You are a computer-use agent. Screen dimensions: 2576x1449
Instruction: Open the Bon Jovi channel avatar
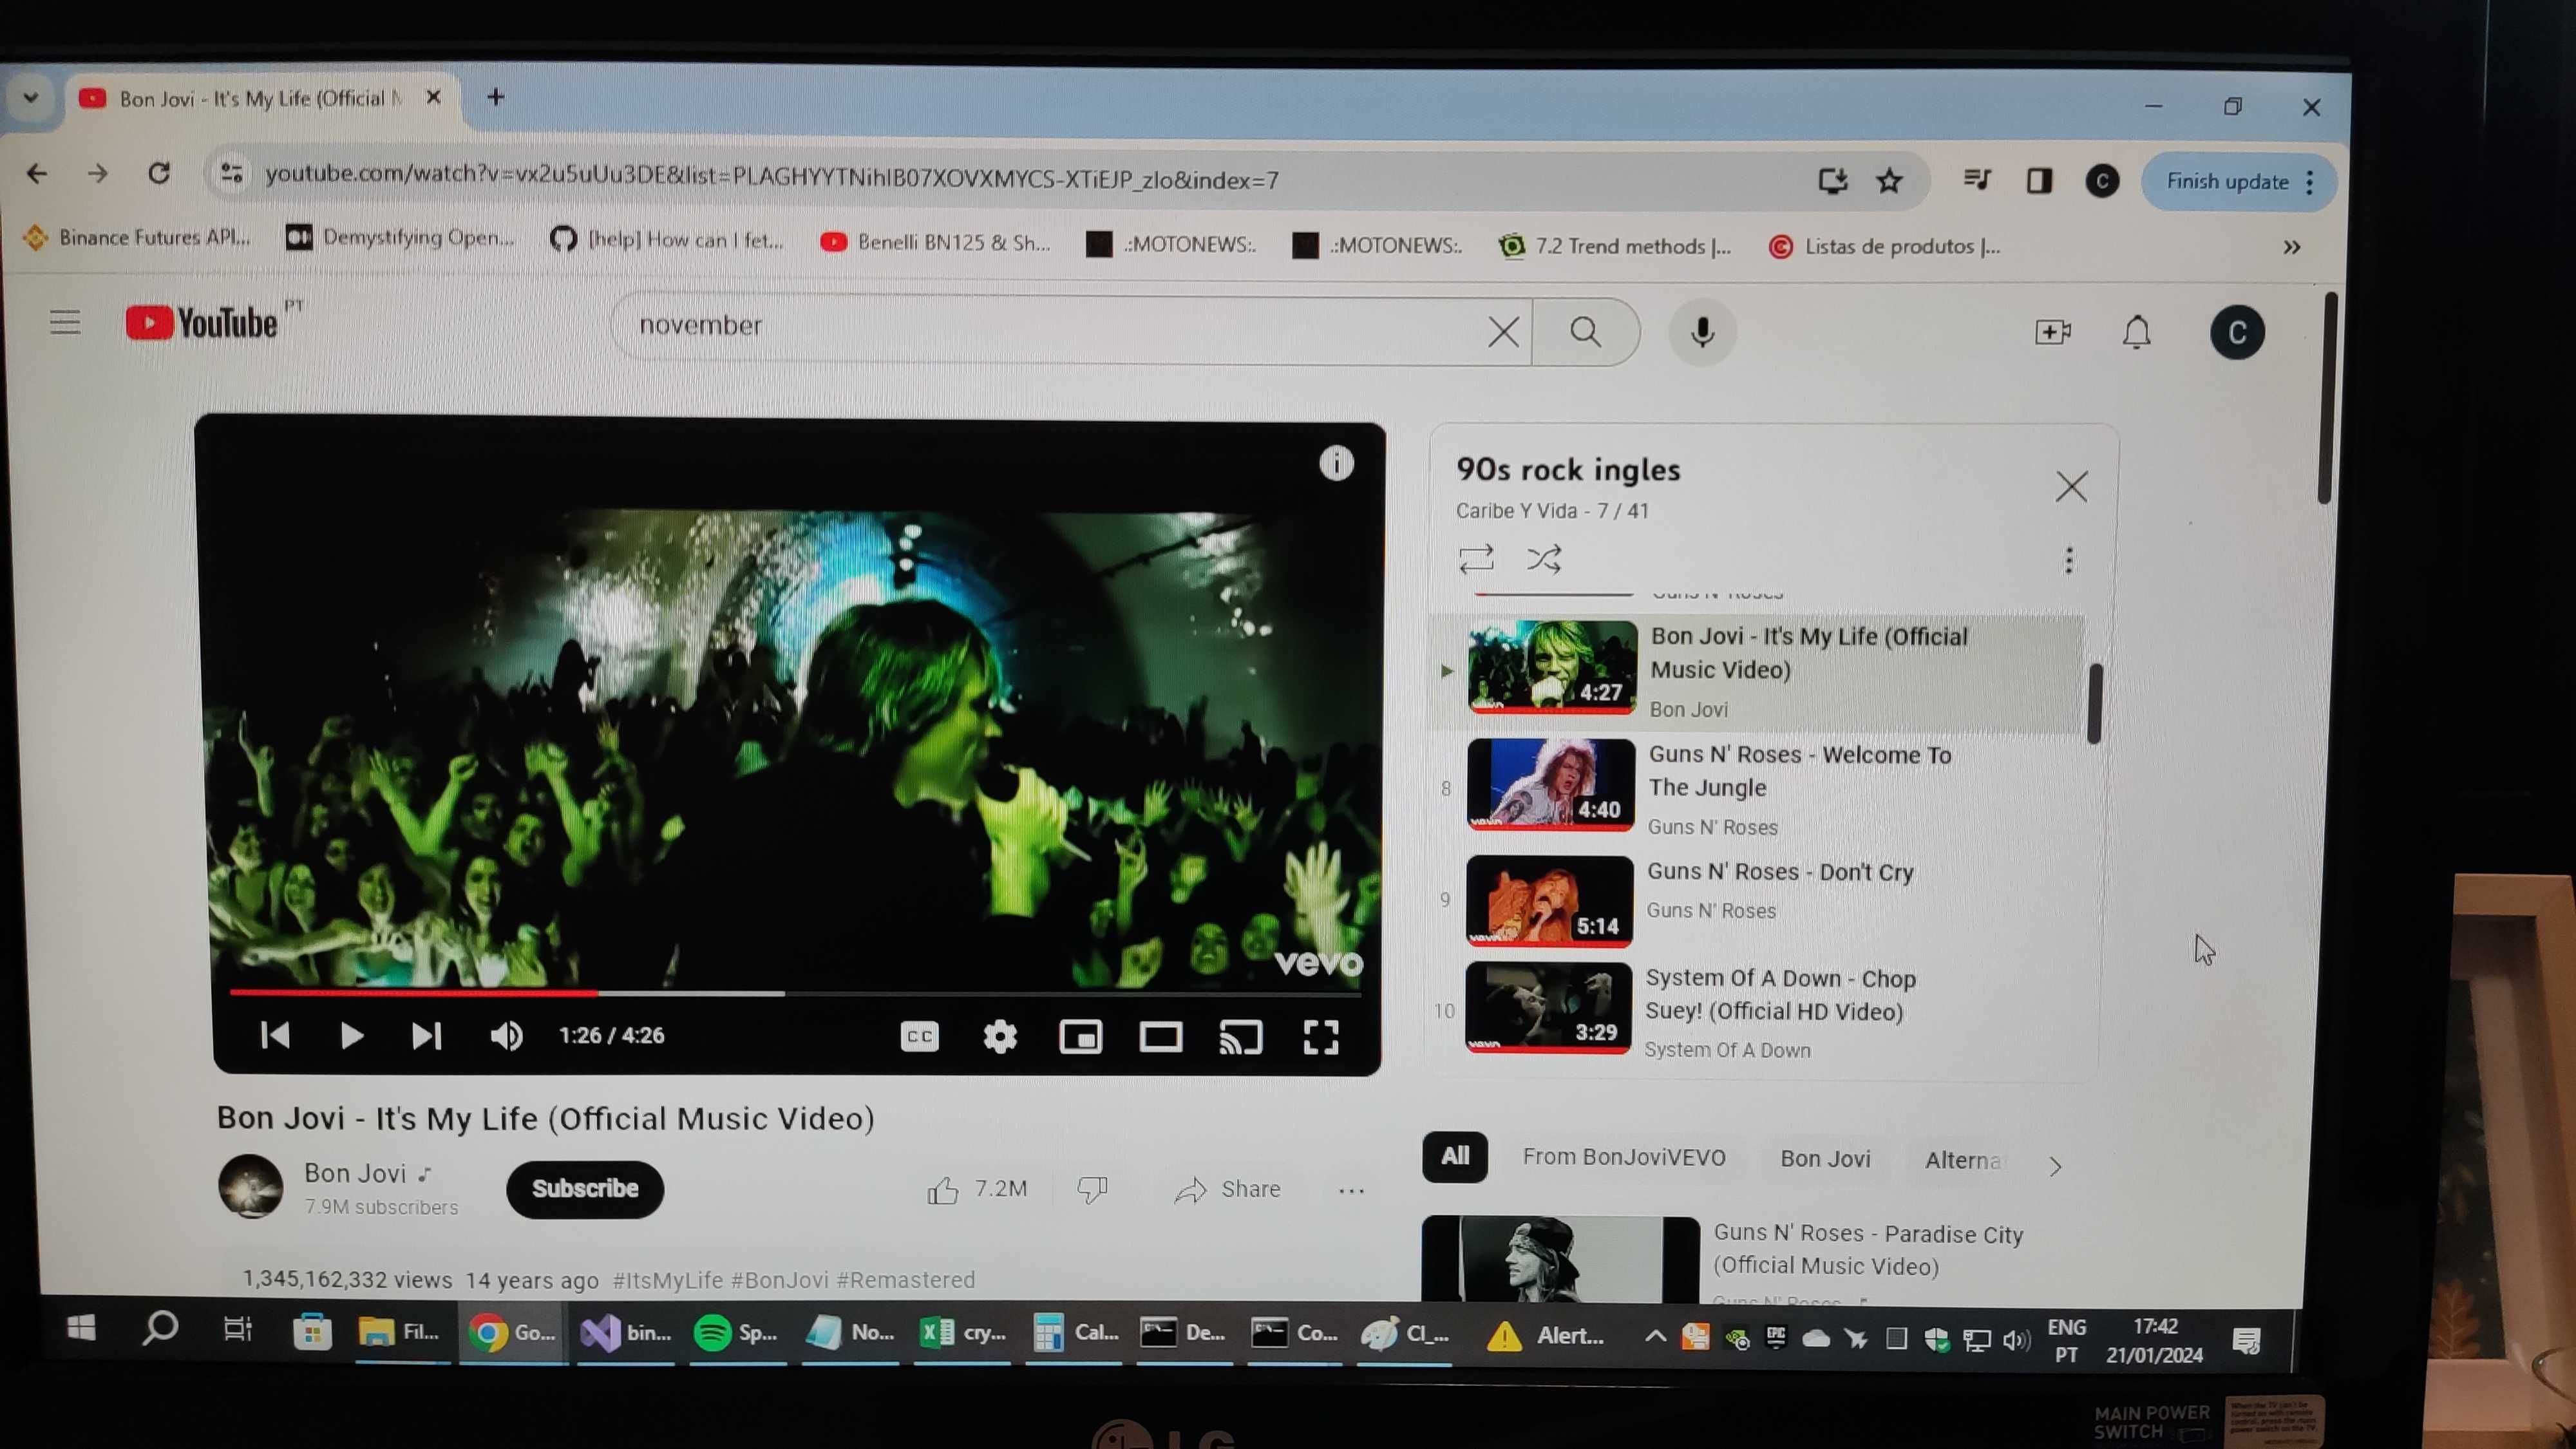coord(250,1186)
